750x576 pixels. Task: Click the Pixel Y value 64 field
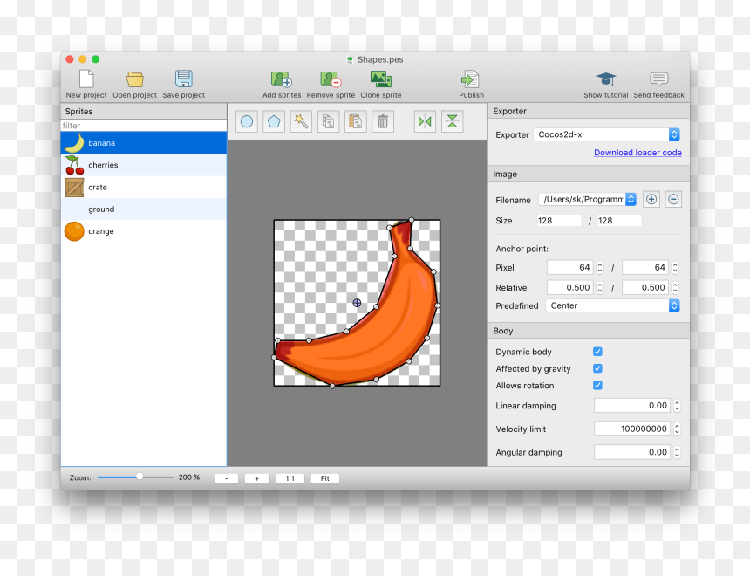coord(644,267)
